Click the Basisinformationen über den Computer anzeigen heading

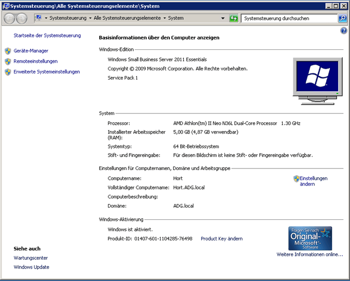(x=159, y=38)
